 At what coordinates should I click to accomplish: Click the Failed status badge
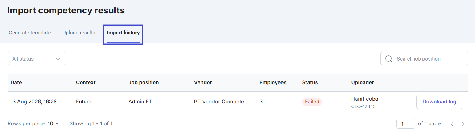pyautogui.click(x=312, y=102)
